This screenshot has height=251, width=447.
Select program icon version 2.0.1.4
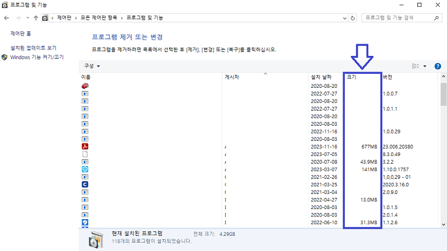[85, 215]
